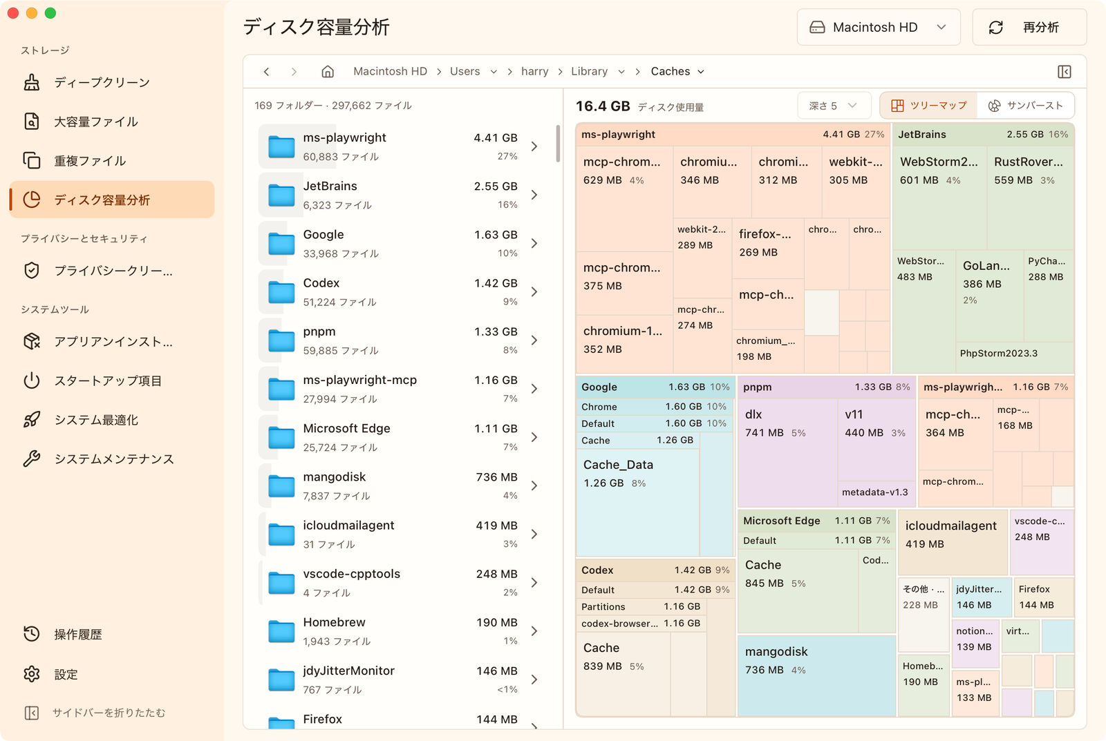Expand the ms-playwright folder row chevron
Screen dimensions: 1106x741
(x=534, y=146)
